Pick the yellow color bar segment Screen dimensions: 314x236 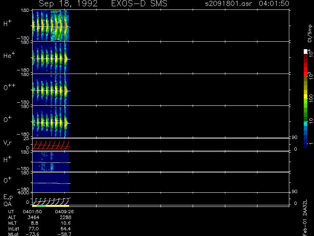coord(306,96)
